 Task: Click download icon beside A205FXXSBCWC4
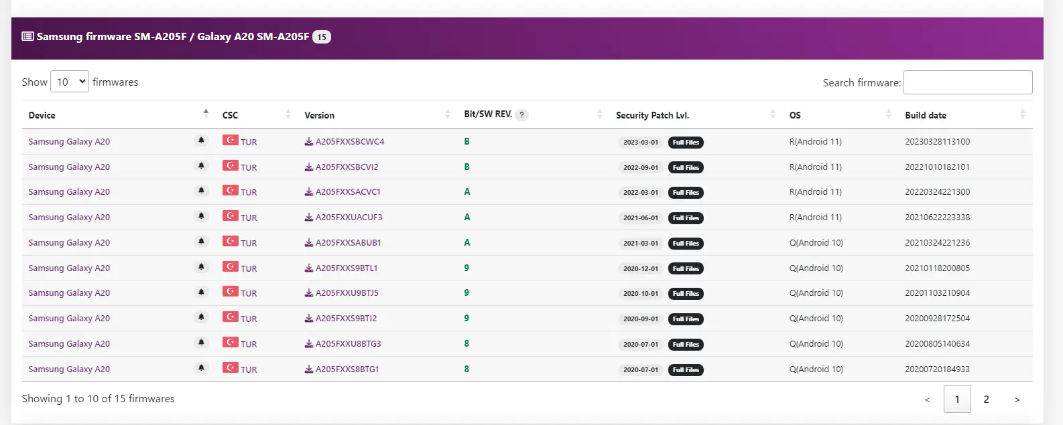pyautogui.click(x=309, y=142)
